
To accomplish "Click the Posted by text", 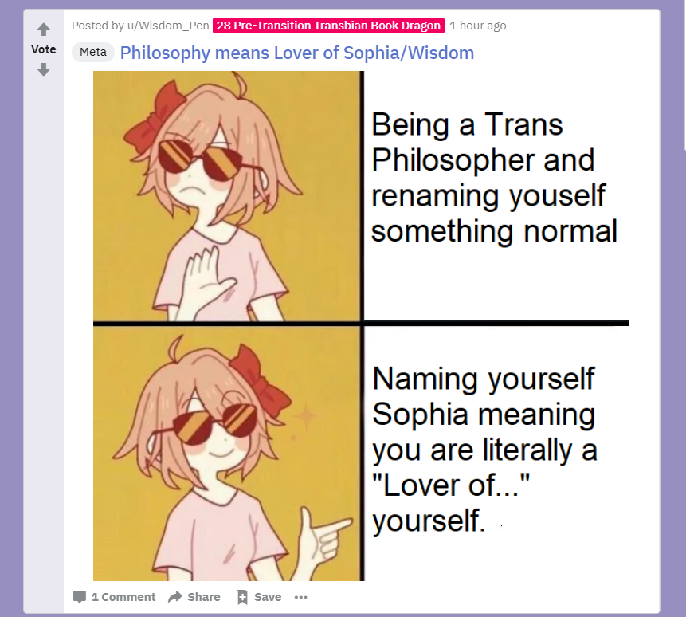I will pyautogui.click(x=98, y=26).
